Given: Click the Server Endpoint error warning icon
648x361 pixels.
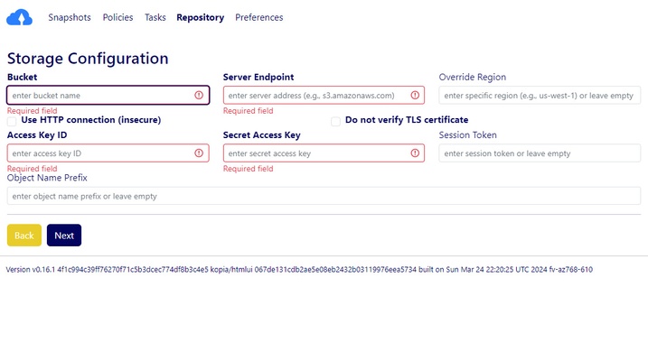Looking at the screenshot, I should tap(414, 95).
